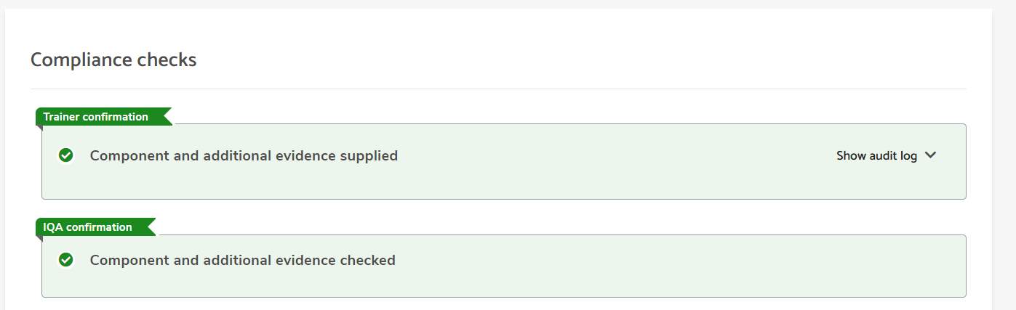The height and width of the screenshot is (310, 1016).
Task: Click Component and additional evidence supplied text
Action: click(x=244, y=155)
